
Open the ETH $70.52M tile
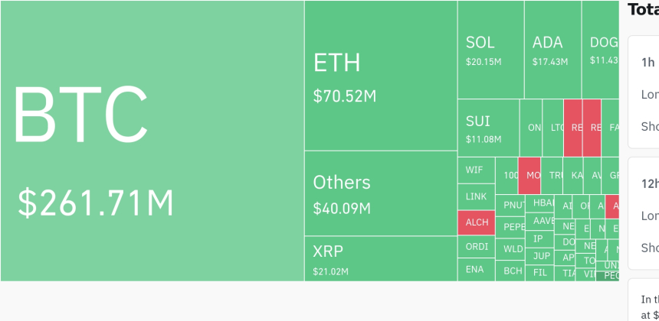point(381,76)
